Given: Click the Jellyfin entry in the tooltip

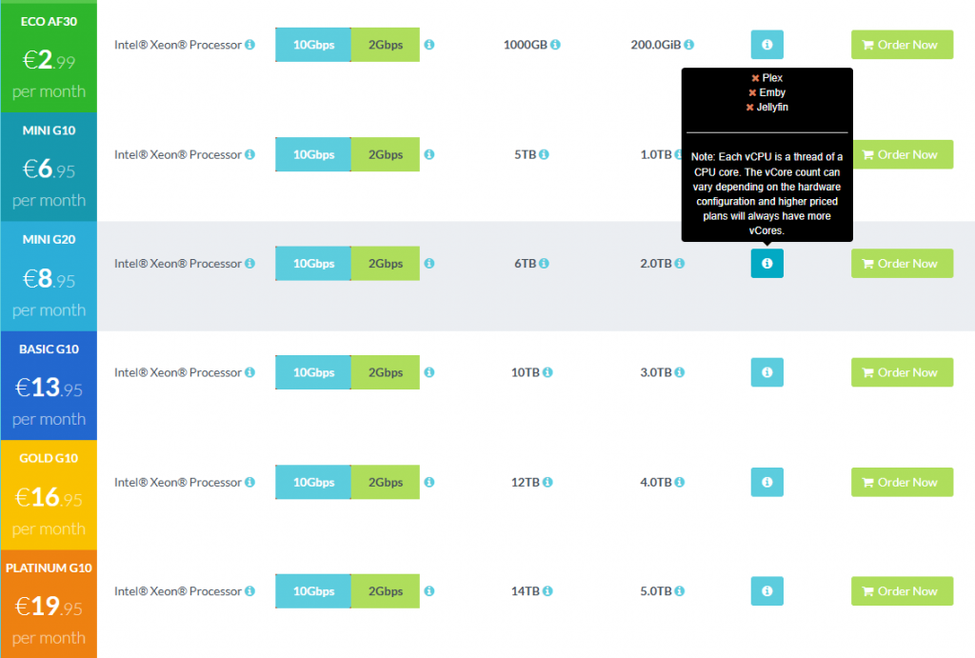Looking at the screenshot, I should [766, 107].
